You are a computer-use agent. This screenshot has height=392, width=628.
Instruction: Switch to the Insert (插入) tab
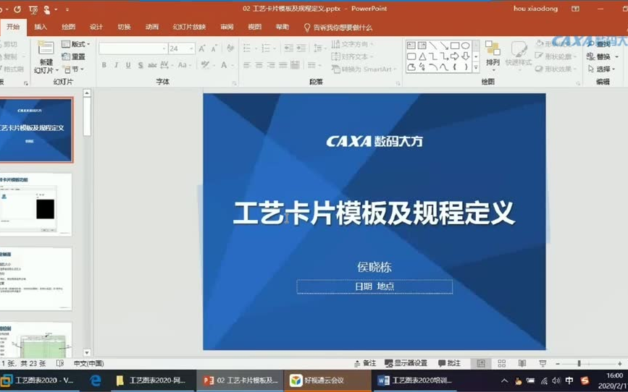coord(41,27)
